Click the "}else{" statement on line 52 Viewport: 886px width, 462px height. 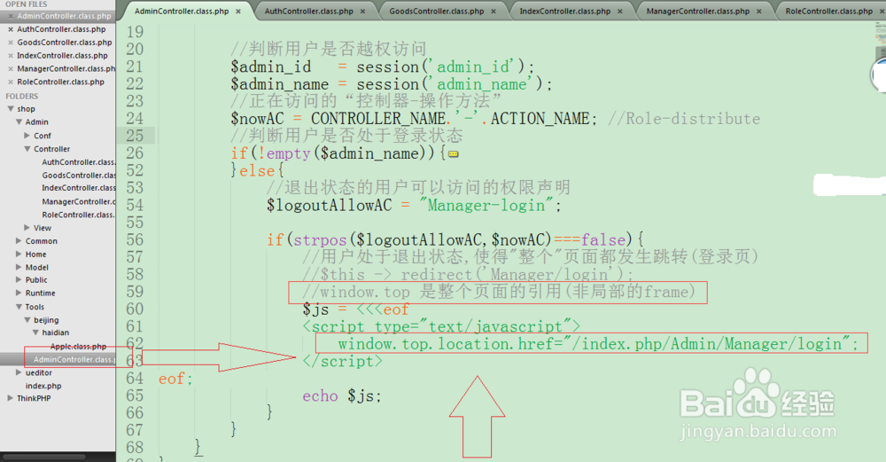(257, 171)
